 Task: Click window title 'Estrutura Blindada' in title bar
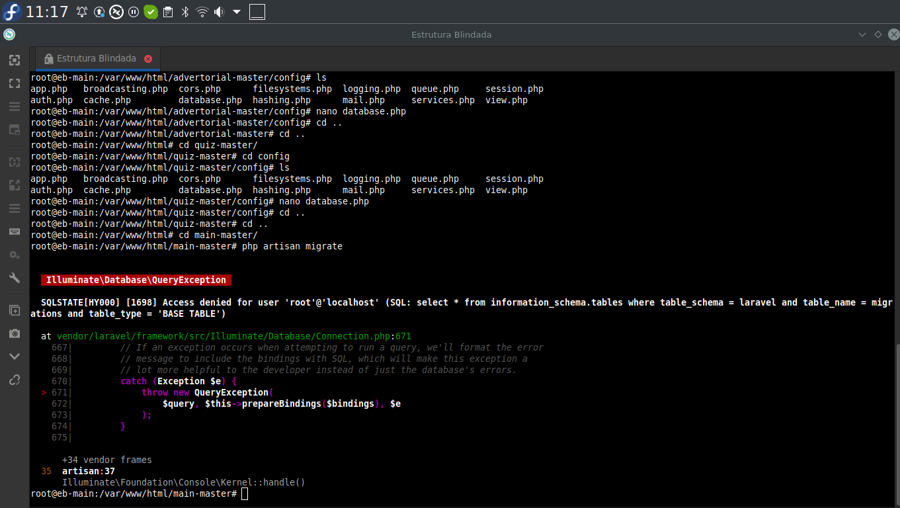(x=452, y=34)
